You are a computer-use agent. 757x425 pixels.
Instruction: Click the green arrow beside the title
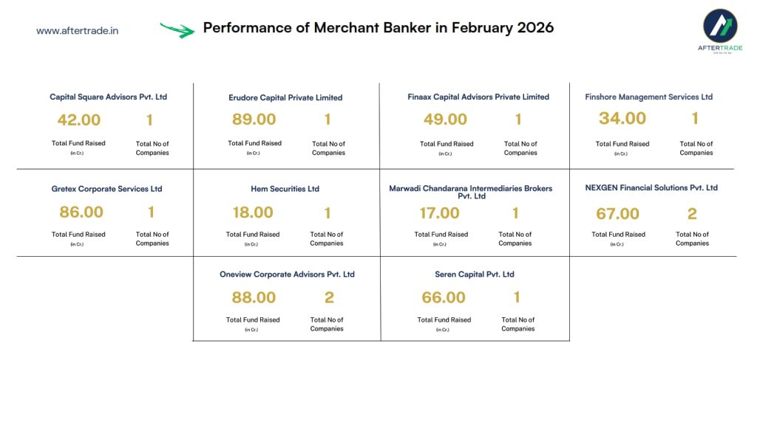[177, 30]
